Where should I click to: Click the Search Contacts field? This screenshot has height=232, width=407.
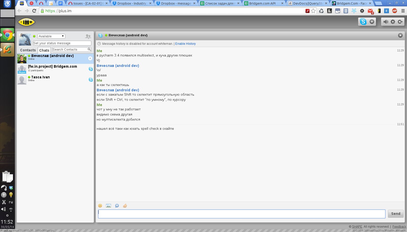70,50
